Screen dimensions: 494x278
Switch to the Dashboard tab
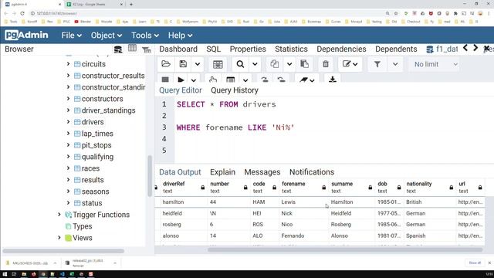[178, 49]
